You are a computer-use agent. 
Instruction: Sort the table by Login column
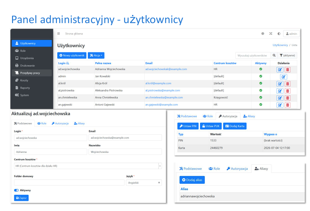pyautogui.click(x=63, y=63)
